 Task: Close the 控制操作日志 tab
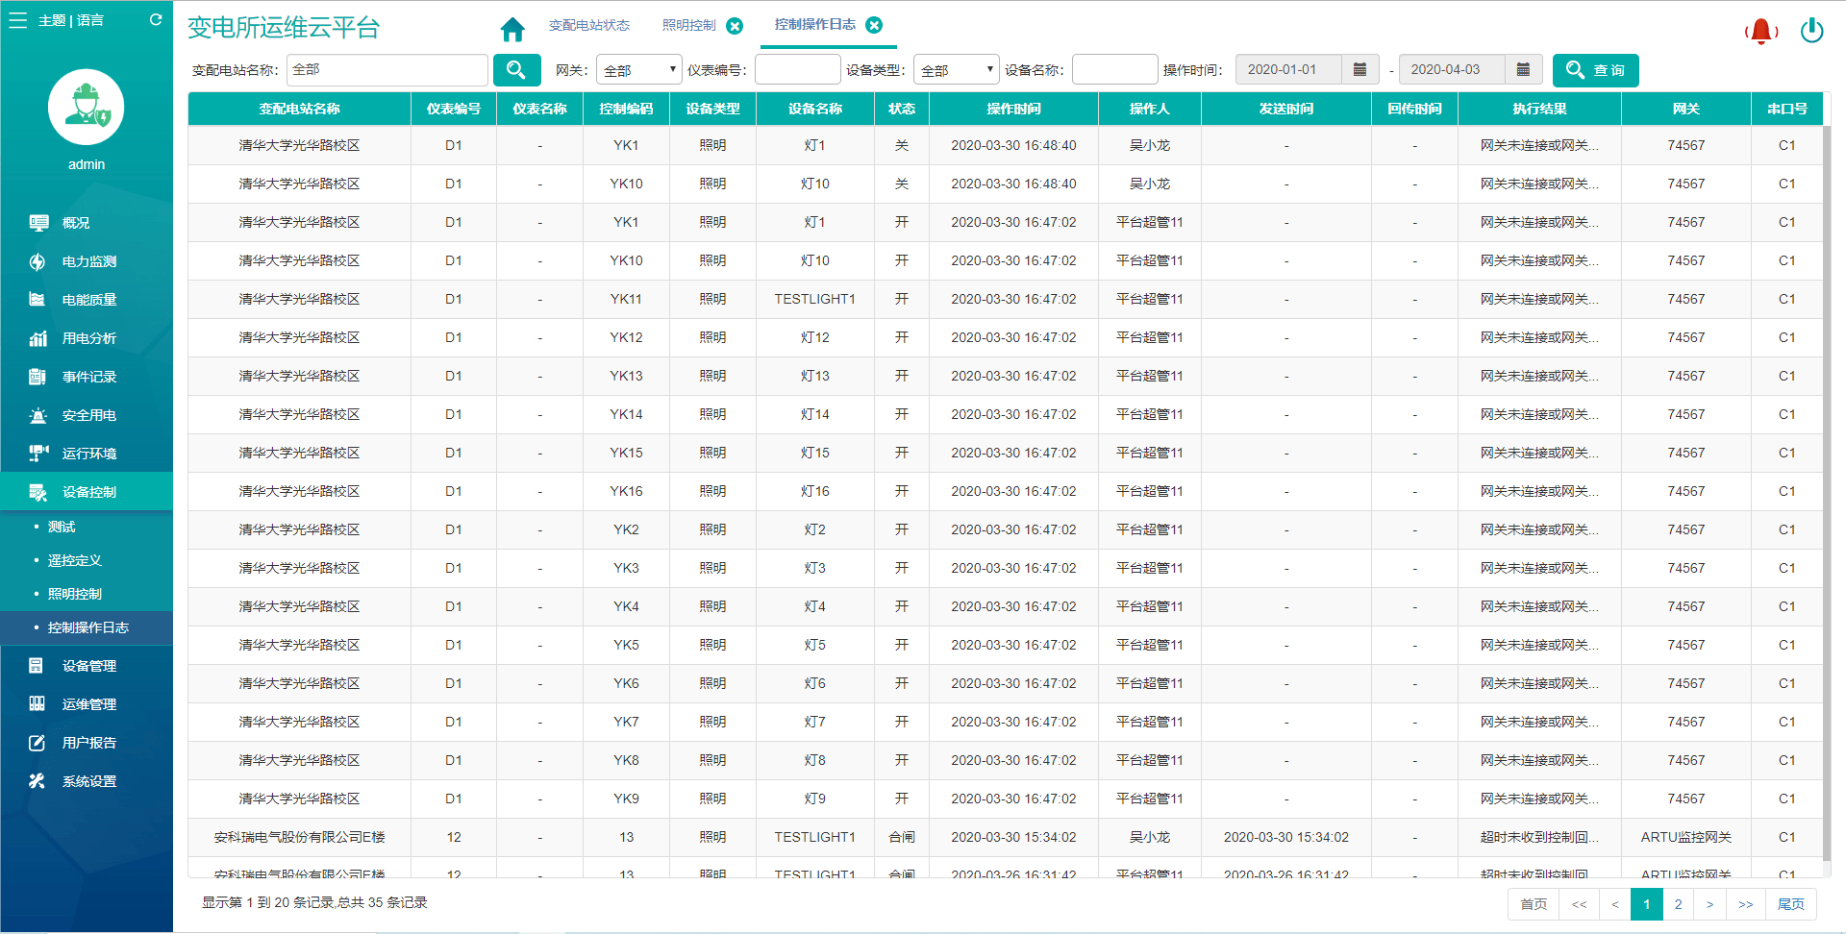tap(874, 25)
